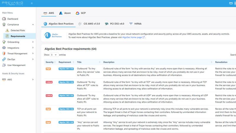This screenshot has width=236, height=133.
Task: Expand the Threat Management chevron
Action: pyautogui.click(x=33, y=53)
